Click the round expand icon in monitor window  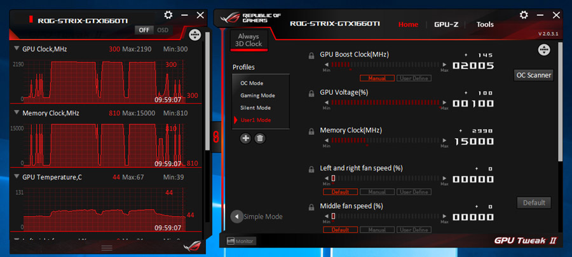click(x=195, y=35)
